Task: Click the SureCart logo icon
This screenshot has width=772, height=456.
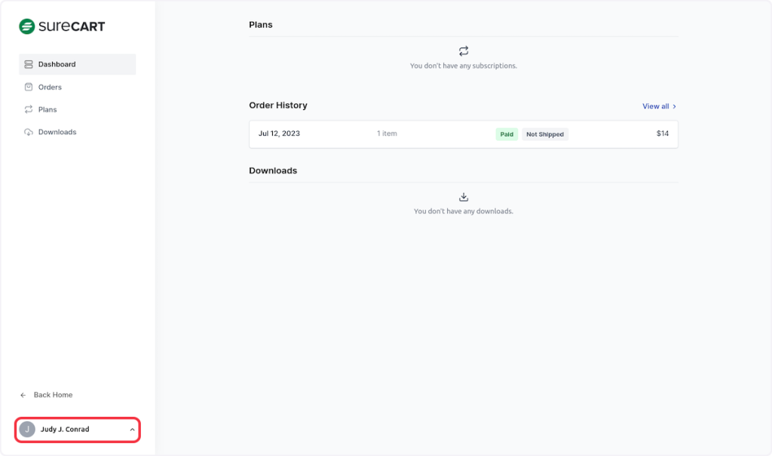Action: (x=27, y=26)
